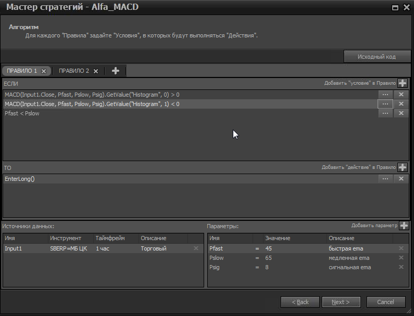Image resolution: width=414 pixels, height=316 pixels.
Task: Edit the Pslow value 65
Action: tap(269, 258)
